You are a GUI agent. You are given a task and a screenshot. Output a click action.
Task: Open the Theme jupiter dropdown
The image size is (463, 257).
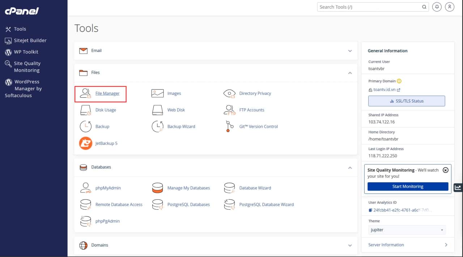pyautogui.click(x=407, y=230)
